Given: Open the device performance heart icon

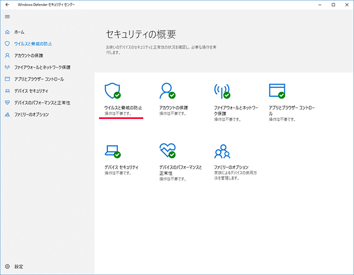Looking at the screenshot, I should [167, 151].
